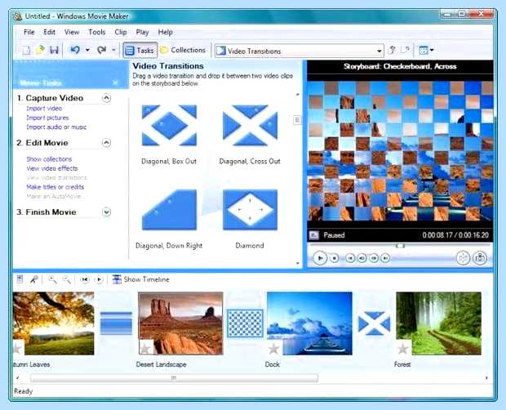Open the Tools menu
The image size is (506, 410).
click(97, 33)
